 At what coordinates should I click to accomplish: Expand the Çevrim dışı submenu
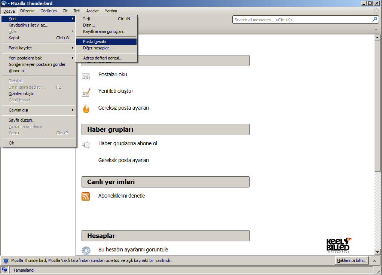click(39, 110)
